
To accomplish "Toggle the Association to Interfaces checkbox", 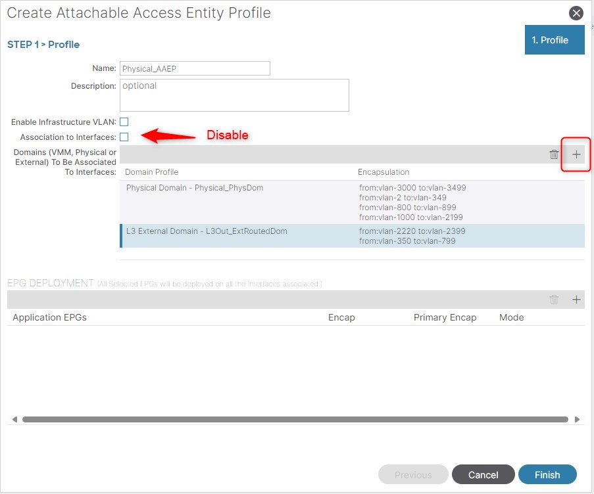I will (x=124, y=137).
